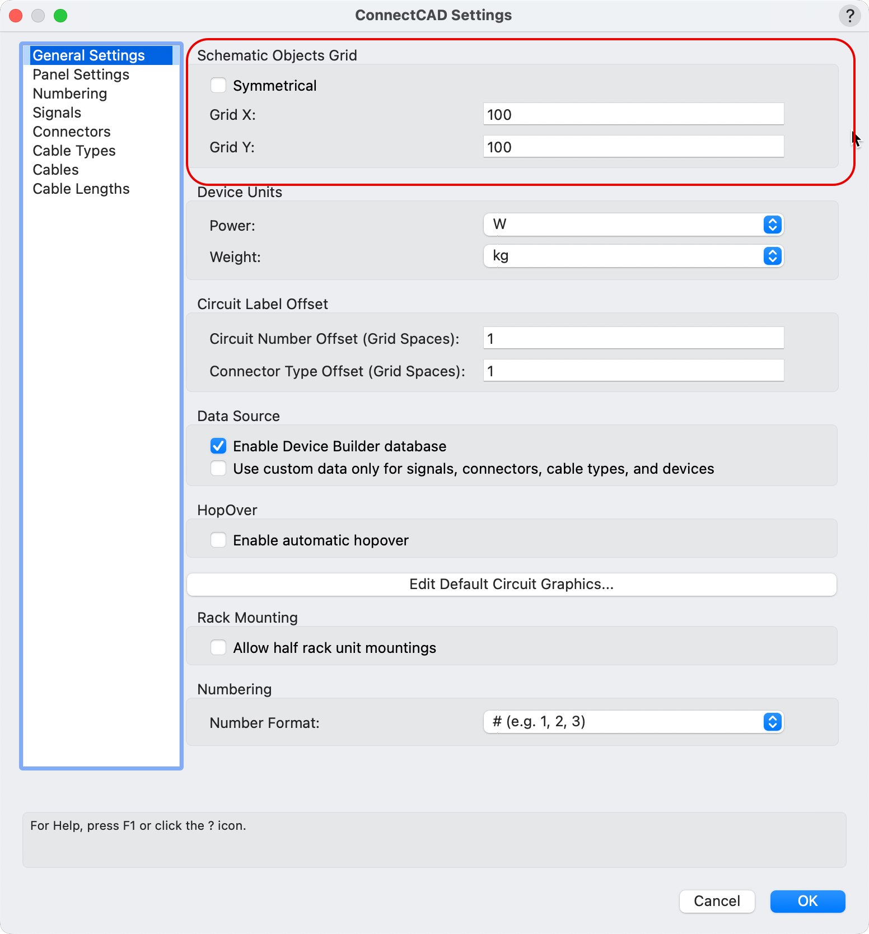Click the Grid X input field
This screenshot has width=869, height=934.
(x=633, y=114)
